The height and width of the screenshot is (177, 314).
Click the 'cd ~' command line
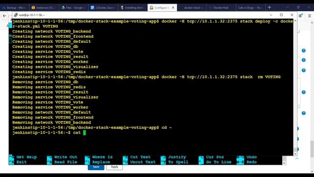92,128
